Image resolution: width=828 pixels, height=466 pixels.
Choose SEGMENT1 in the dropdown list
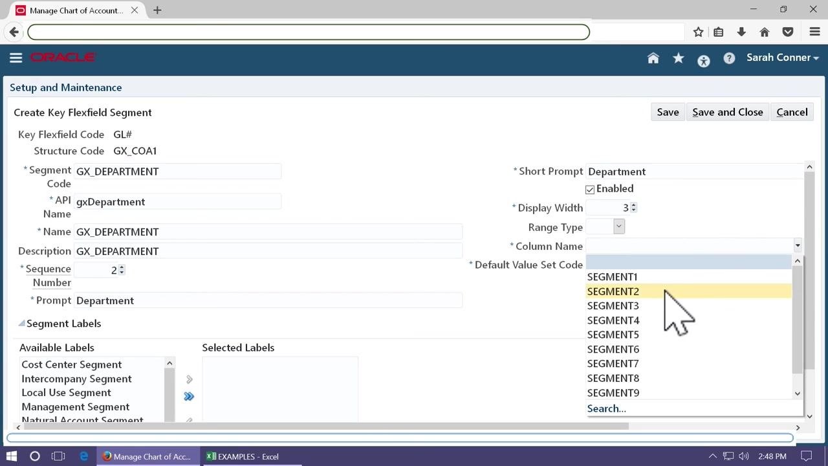coord(688,277)
